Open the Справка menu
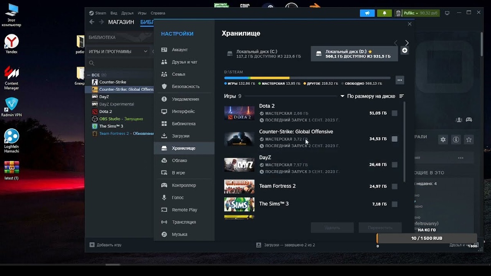491x276 pixels. click(158, 13)
